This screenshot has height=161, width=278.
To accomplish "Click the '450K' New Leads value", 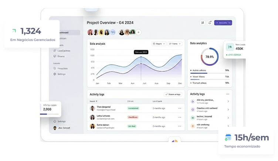I will [239, 49].
